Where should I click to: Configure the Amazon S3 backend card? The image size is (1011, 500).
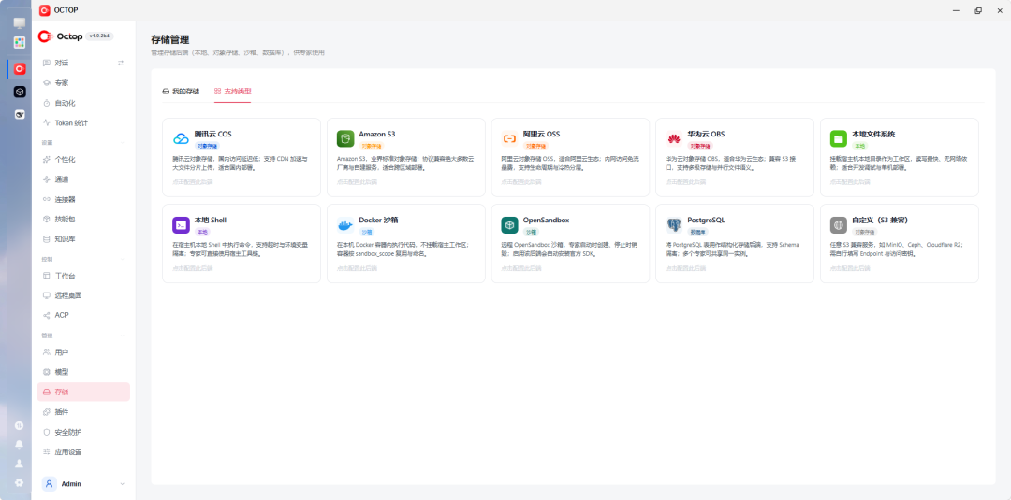(x=406, y=157)
